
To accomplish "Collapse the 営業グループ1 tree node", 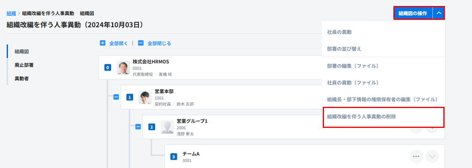I will [x=138, y=127].
